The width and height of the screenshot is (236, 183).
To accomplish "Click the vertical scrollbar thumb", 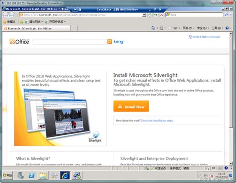I will point(231,82).
